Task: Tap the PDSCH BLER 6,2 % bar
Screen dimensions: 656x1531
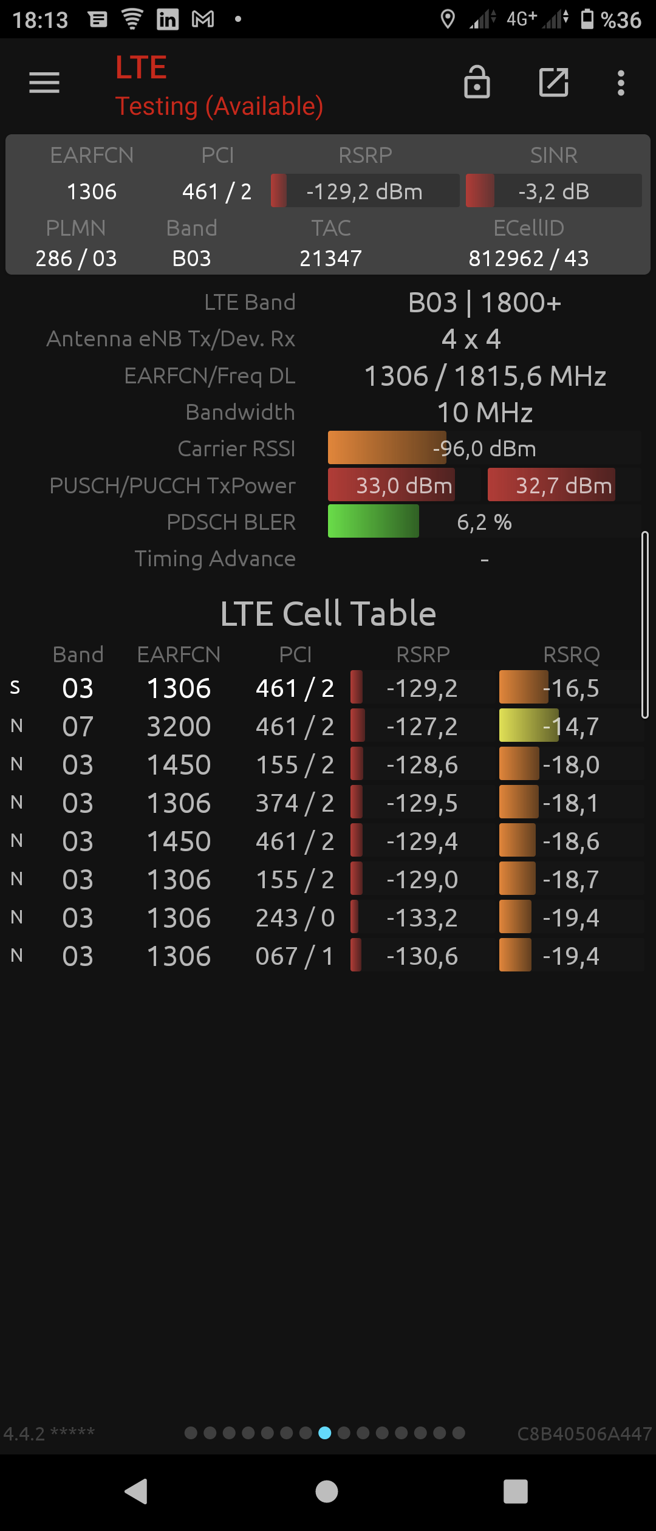Action: point(485,521)
